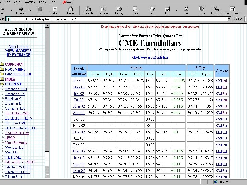The height and width of the screenshot is (185, 247).
Task: Open Call options for Sep 02
Action: tap(219, 113)
